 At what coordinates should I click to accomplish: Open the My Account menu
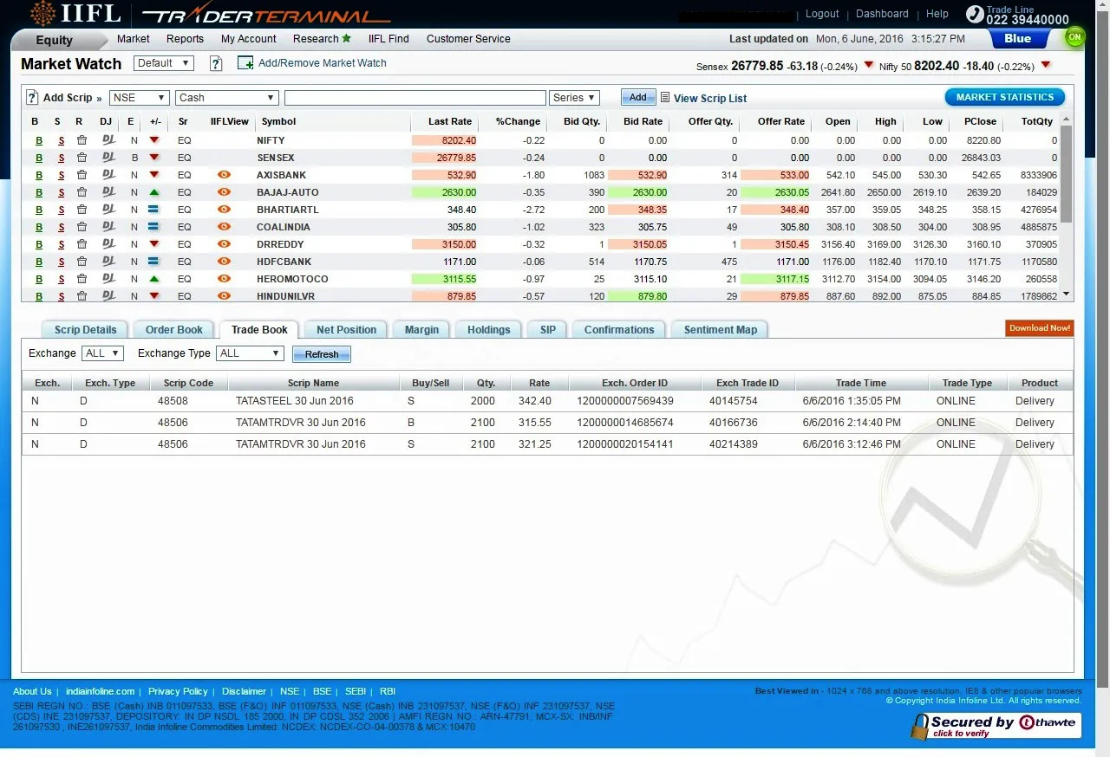click(249, 39)
